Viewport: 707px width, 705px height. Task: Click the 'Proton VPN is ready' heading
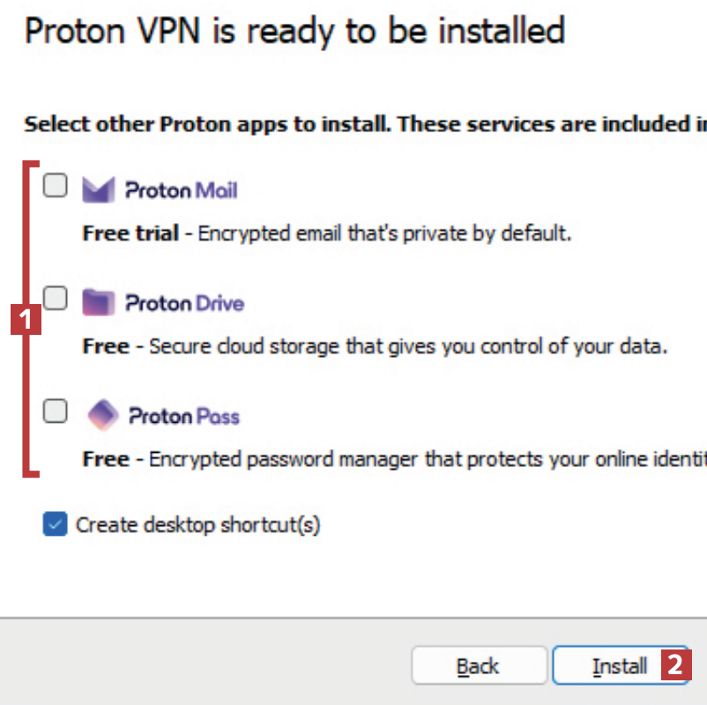(294, 32)
